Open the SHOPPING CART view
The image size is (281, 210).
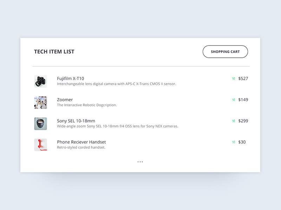coord(225,51)
